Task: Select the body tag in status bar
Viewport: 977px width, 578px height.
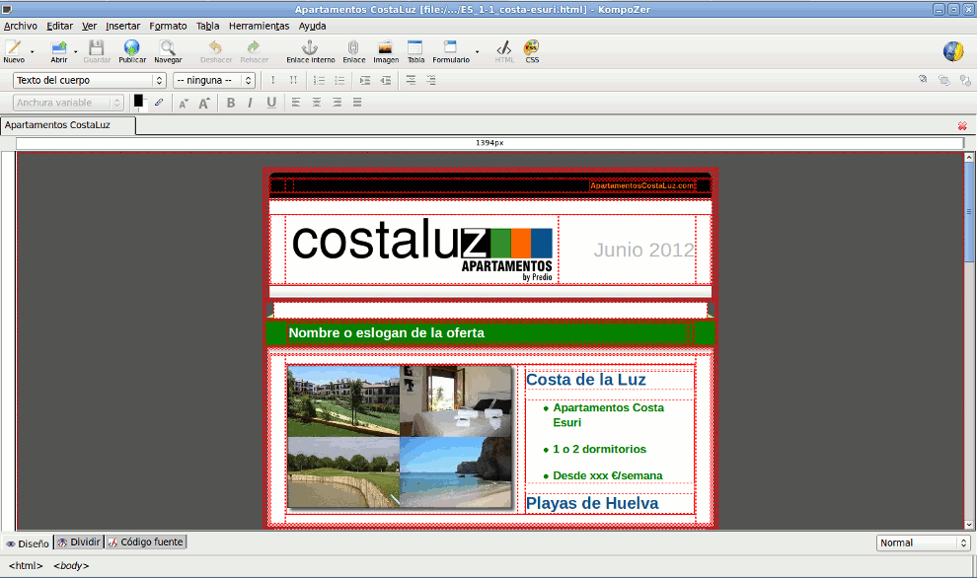Action: (71, 565)
